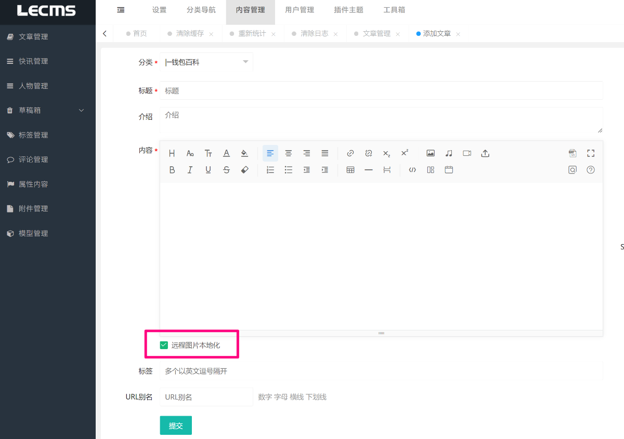Uncheck the 远程图片本地化 checkbox
This screenshot has height=439, width=624.
[x=164, y=345]
